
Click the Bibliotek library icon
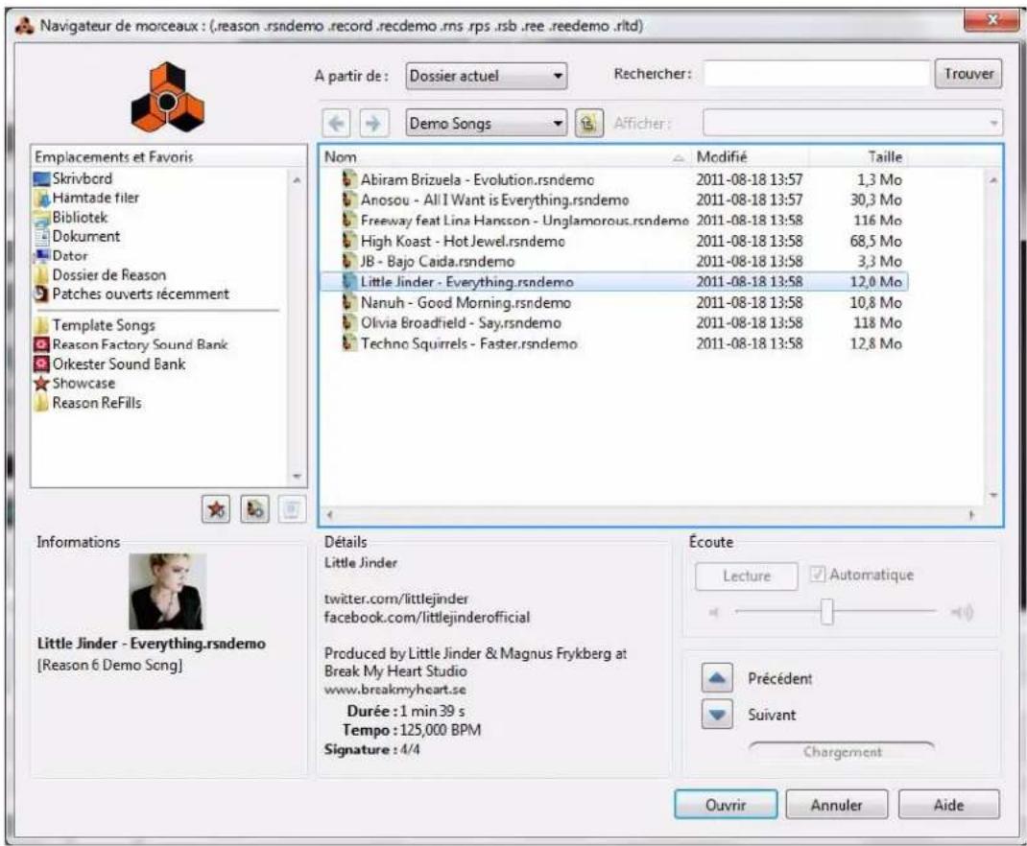42,217
